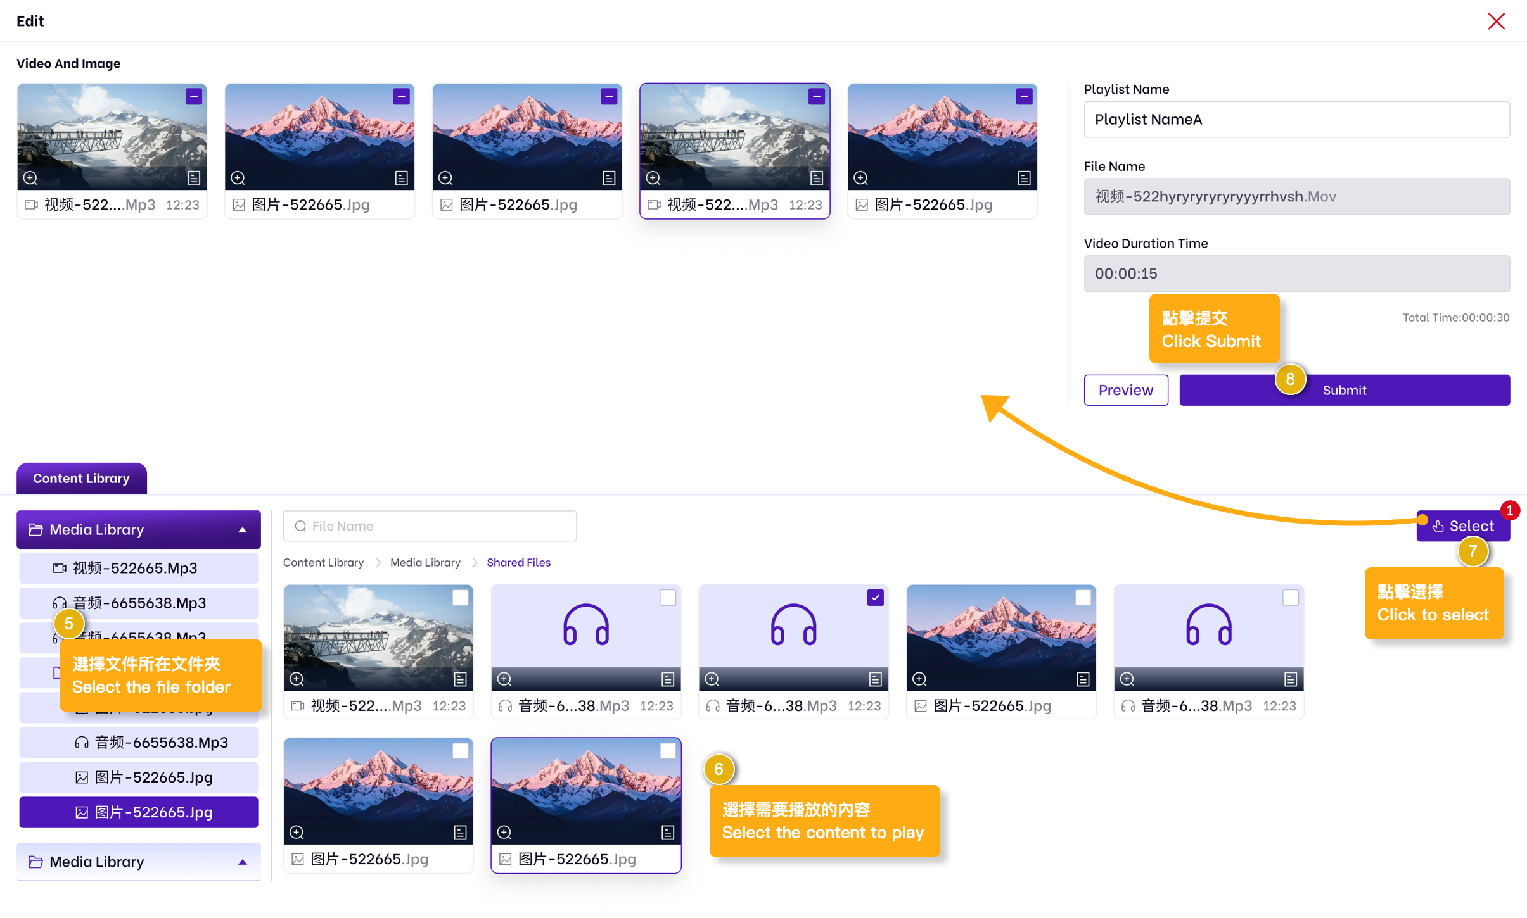The image size is (1527, 918).
Task: Open details icon on third playlist image
Action: point(609,178)
